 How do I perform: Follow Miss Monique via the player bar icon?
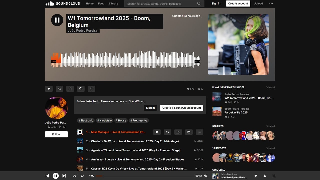point(265,176)
